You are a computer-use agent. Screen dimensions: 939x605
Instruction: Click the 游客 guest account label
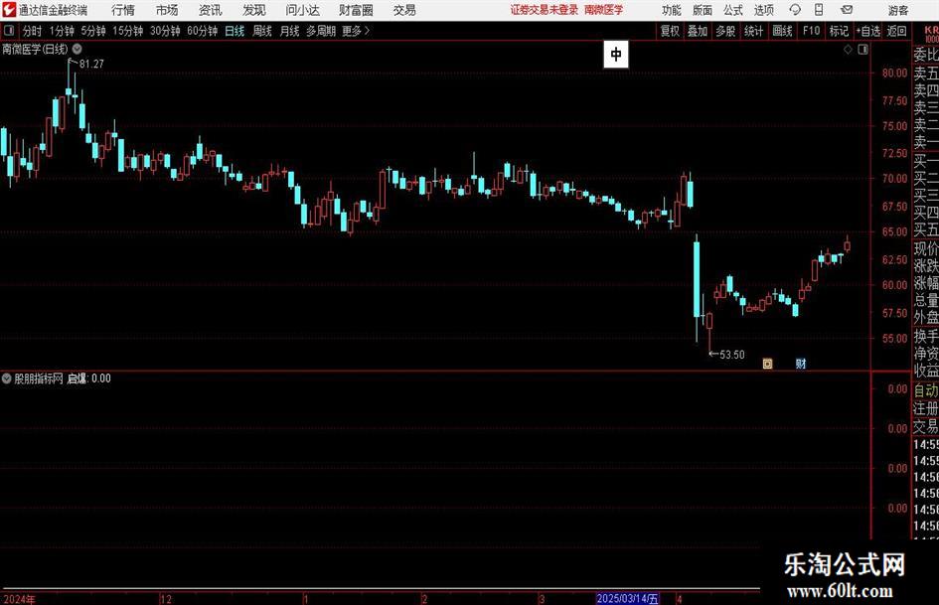(897, 10)
